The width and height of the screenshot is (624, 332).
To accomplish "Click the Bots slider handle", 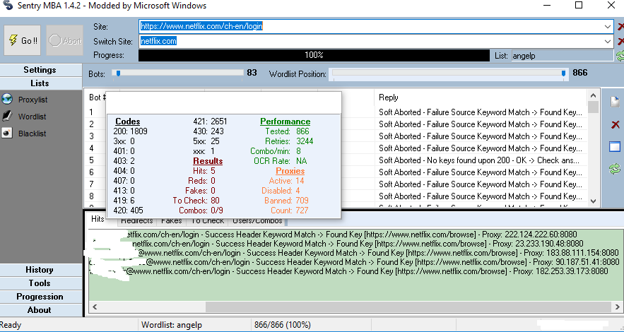I will (x=118, y=73).
